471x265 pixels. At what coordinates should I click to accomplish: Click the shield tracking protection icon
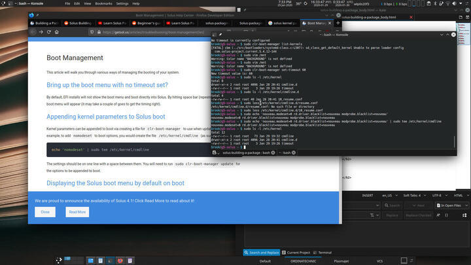click(x=92, y=32)
